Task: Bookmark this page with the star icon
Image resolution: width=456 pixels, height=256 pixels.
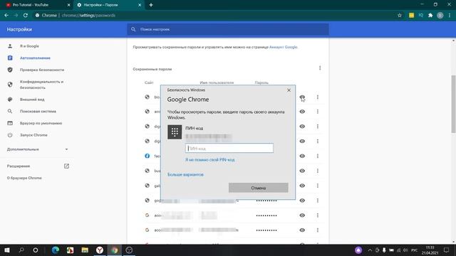Action: (x=400, y=15)
